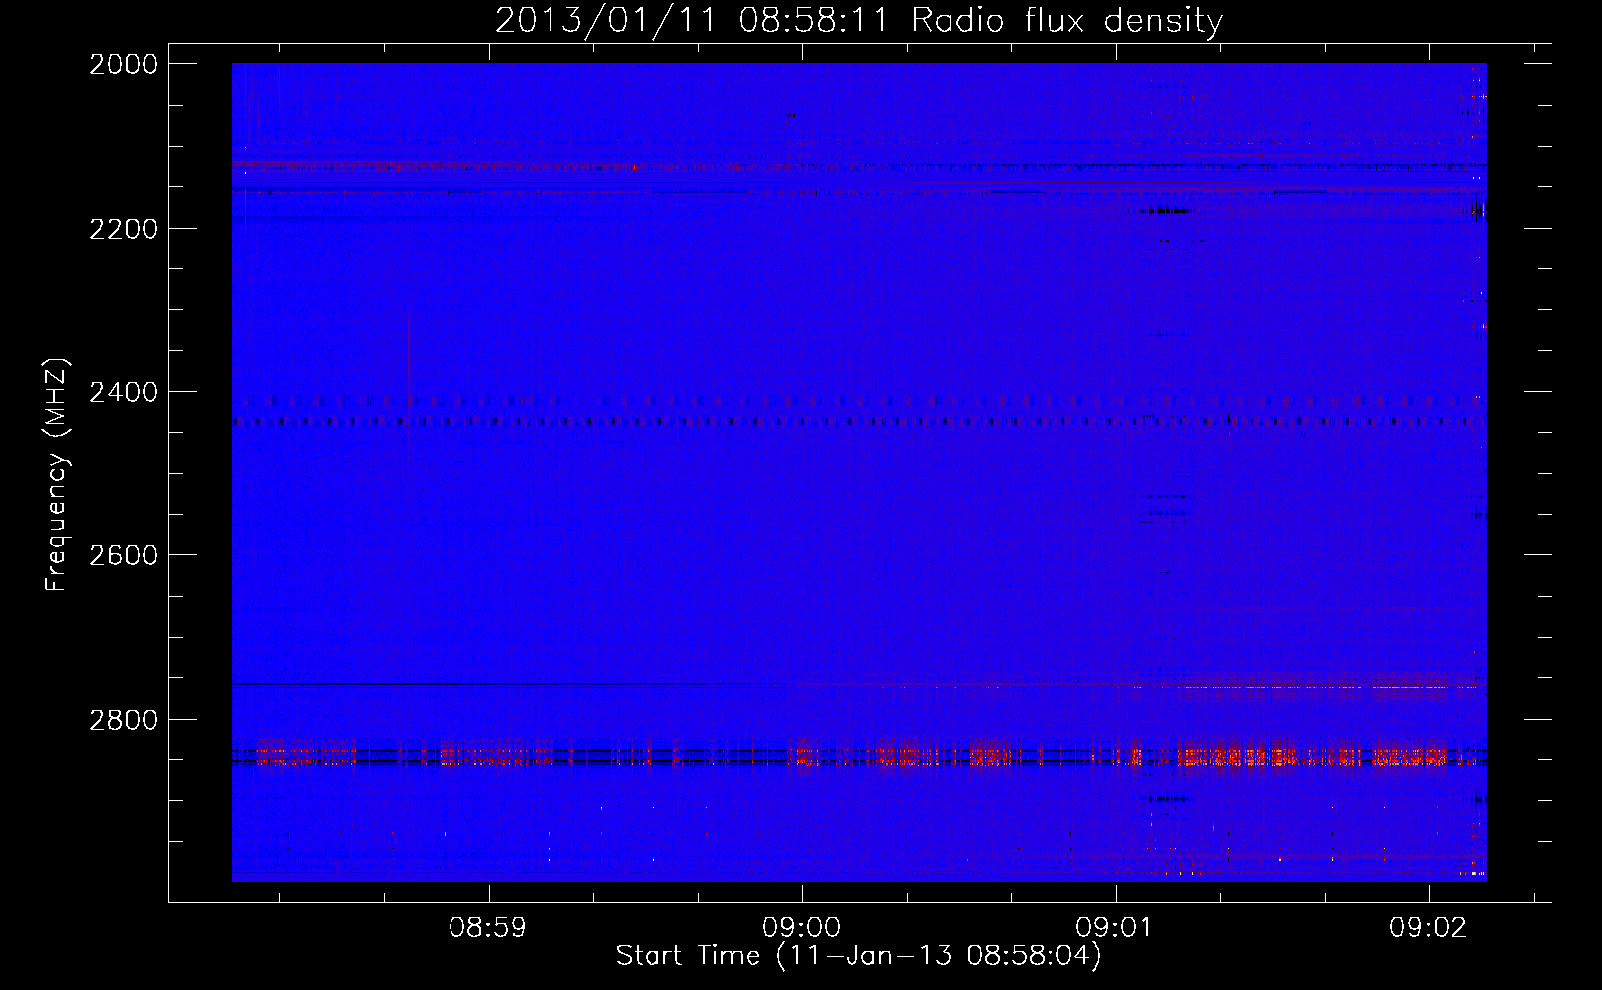Click the plot title "2013/01/11 08:58:11 Radio flux density"
Image resolution: width=1602 pixels, height=990 pixels.
[858, 20]
